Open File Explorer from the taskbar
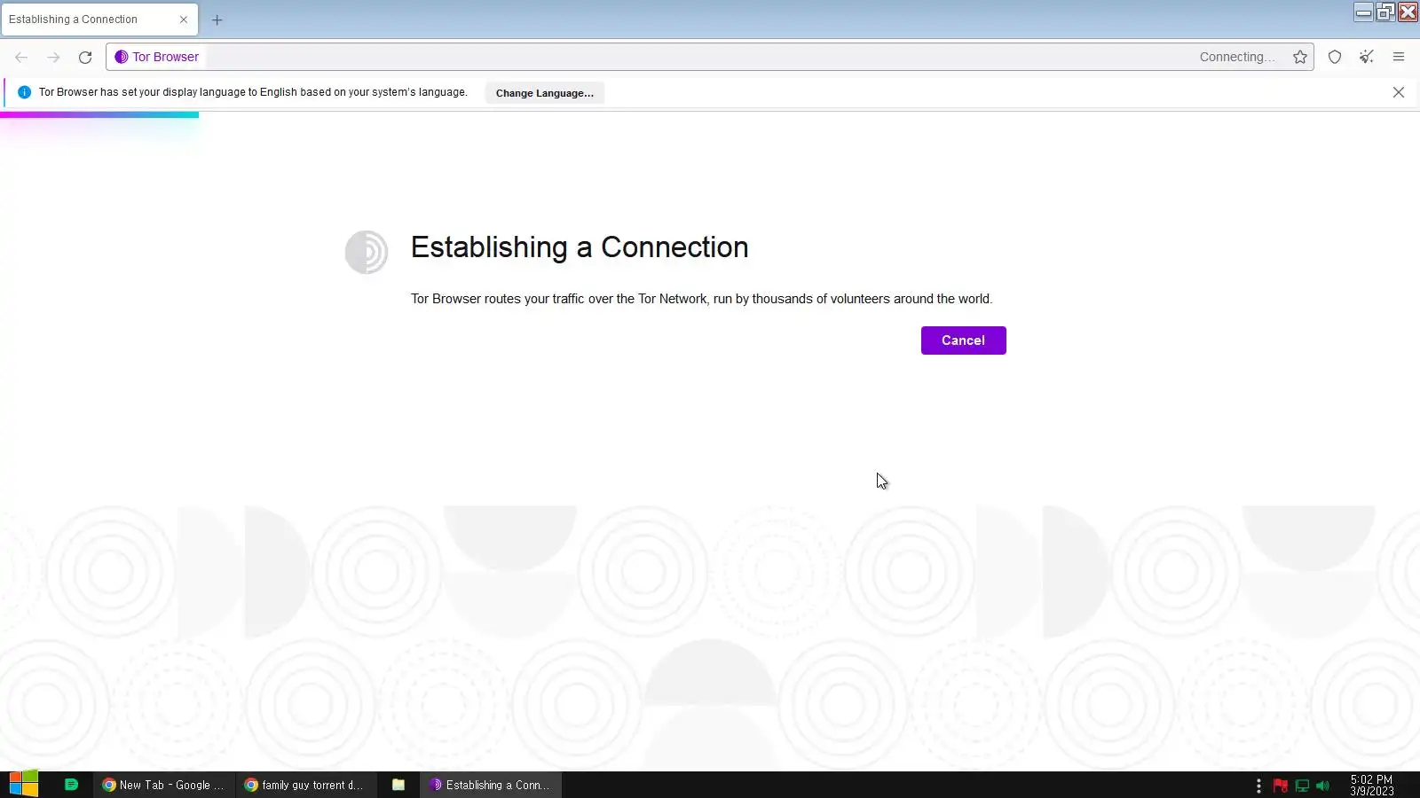The width and height of the screenshot is (1420, 798). 398,785
